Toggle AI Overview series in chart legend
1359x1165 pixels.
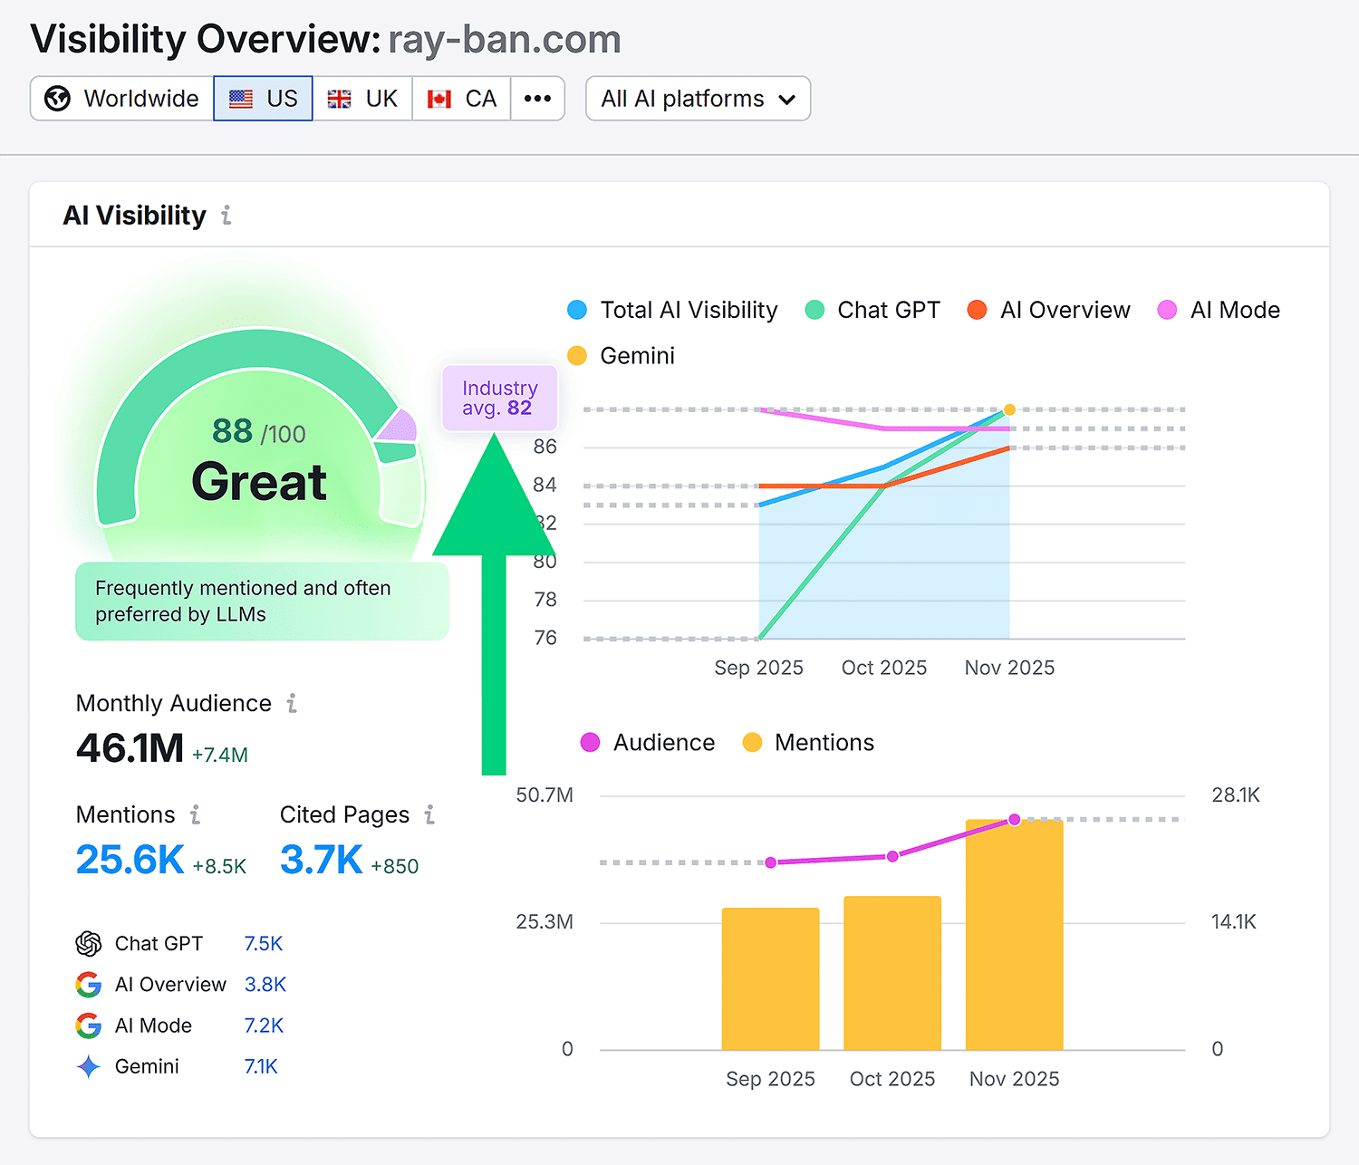coord(1048,310)
